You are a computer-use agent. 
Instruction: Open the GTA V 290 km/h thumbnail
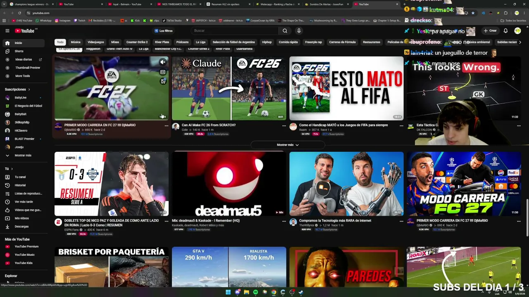[x=229, y=267]
